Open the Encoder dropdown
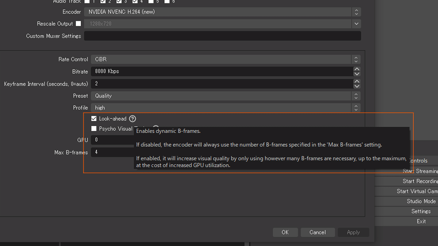 222,12
